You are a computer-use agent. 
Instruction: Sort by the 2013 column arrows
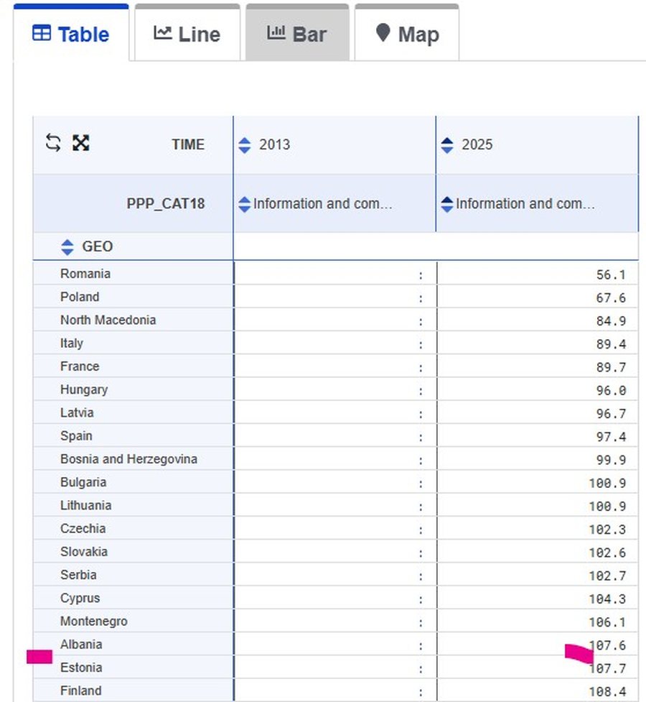pos(244,145)
